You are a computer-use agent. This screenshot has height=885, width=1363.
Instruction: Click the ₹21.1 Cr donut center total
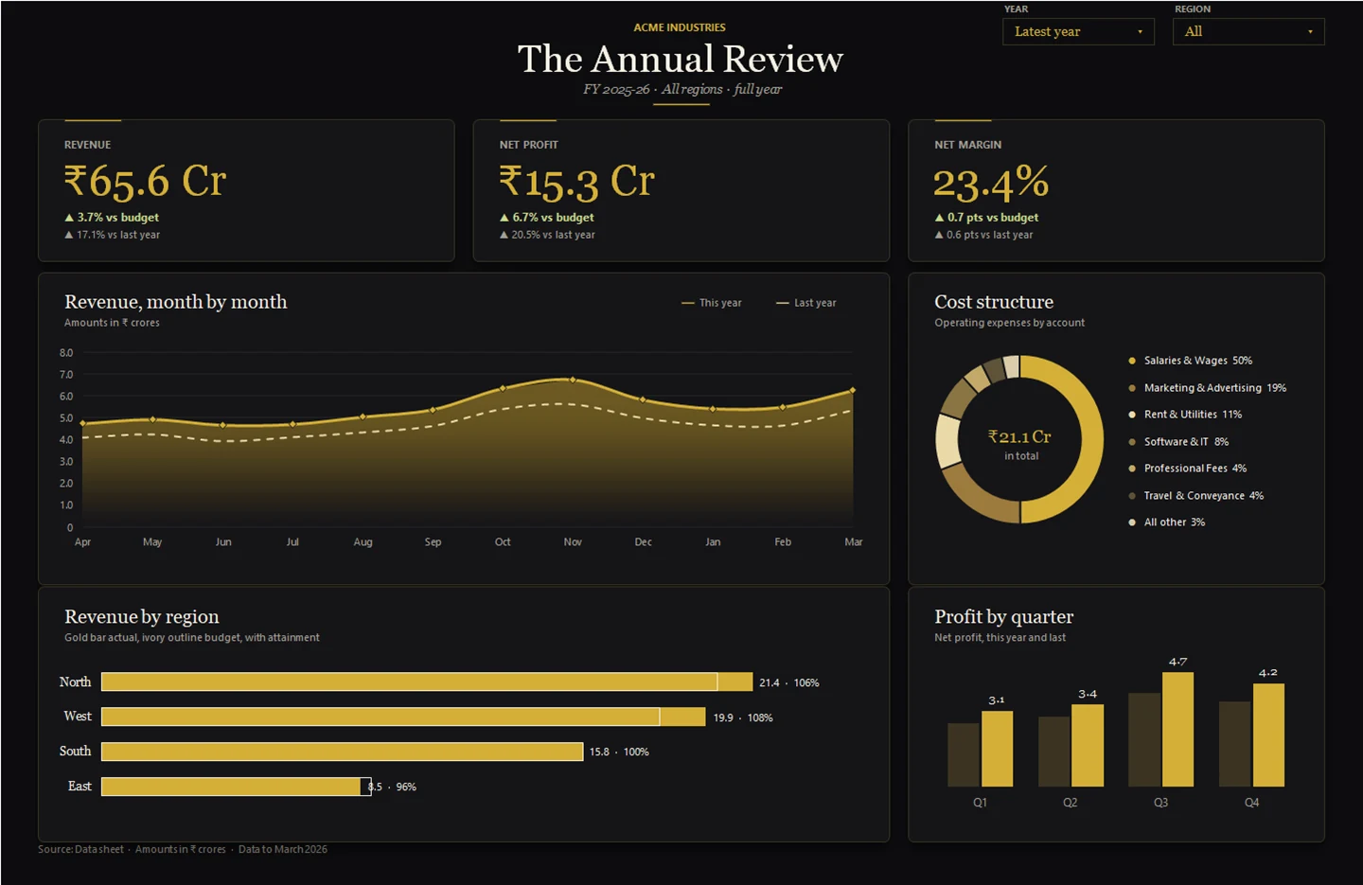click(x=1019, y=437)
